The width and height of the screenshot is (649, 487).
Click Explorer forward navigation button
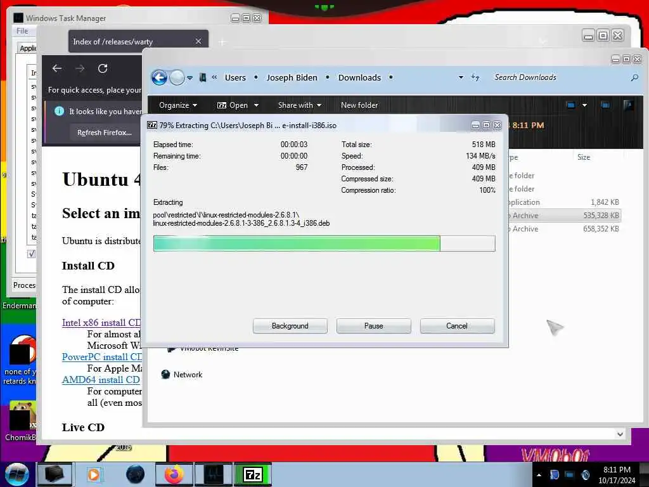(177, 77)
